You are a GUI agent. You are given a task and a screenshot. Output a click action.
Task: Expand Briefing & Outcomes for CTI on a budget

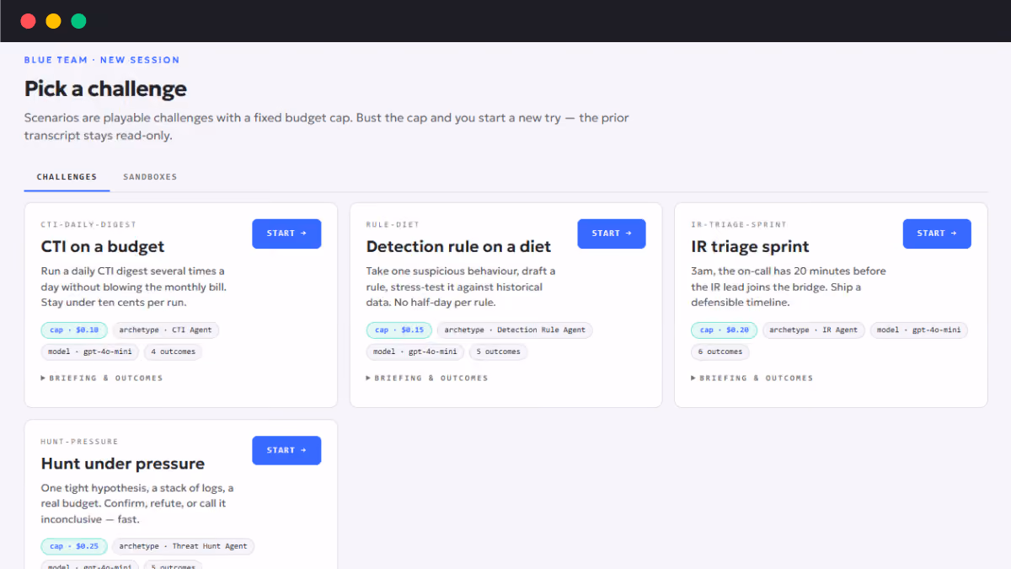tap(102, 378)
